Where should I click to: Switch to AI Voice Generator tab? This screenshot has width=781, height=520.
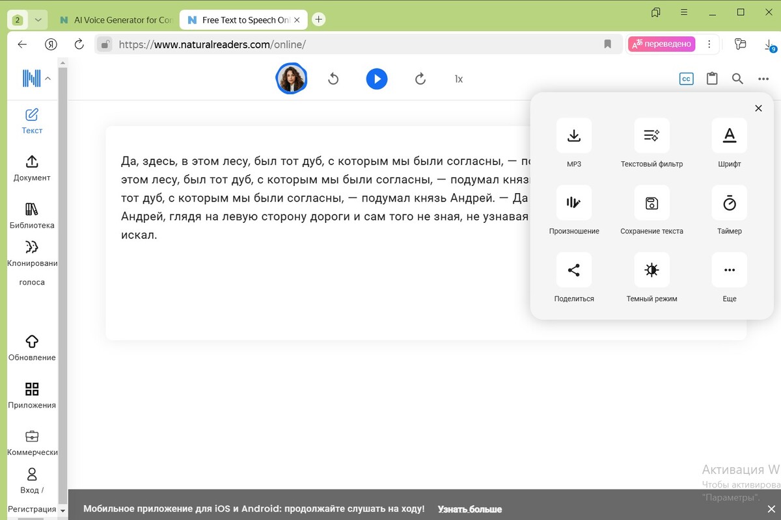tap(116, 20)
